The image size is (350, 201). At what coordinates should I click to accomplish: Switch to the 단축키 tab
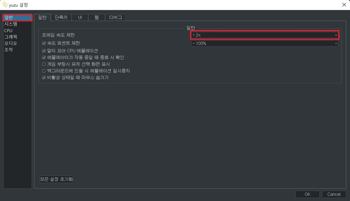tap(61, 18)
